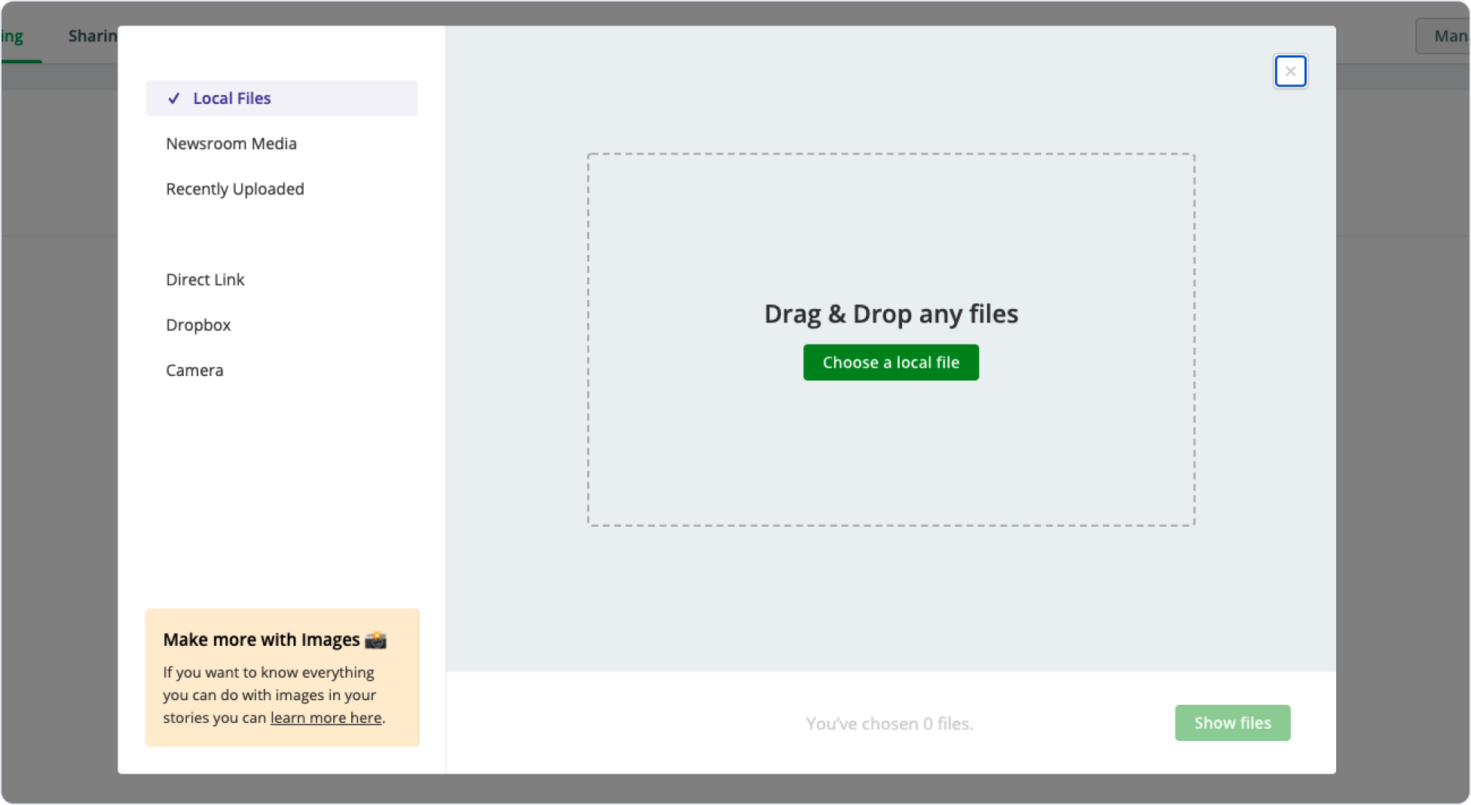Click the camera emoji in Images tip
The width and height of the screenshot is (1471, 805).
375,640
